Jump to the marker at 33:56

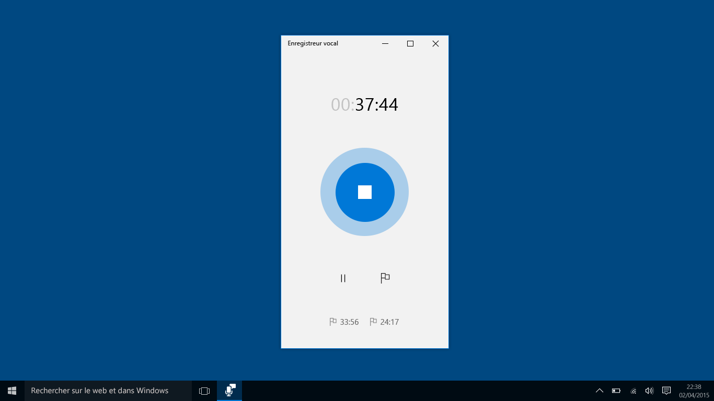pos(344,322)
